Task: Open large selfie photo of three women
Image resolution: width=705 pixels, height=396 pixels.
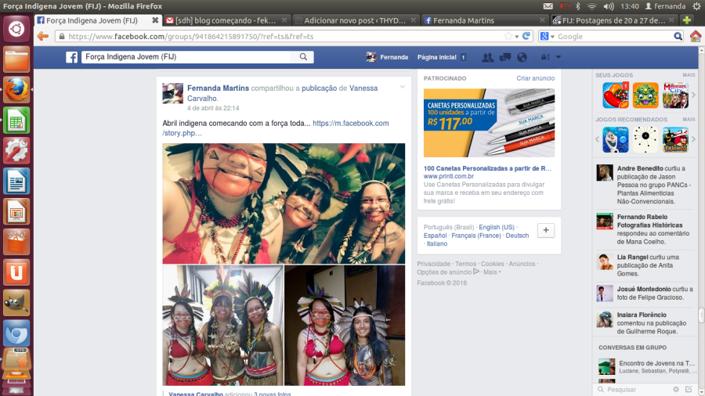Action: tap(284, 203)
